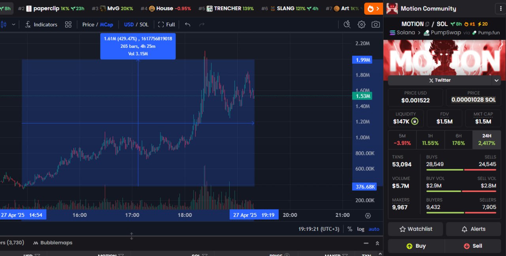Click the lightning boost badge showing 20
Screen dimensions: 506x256
click(482, 24)
